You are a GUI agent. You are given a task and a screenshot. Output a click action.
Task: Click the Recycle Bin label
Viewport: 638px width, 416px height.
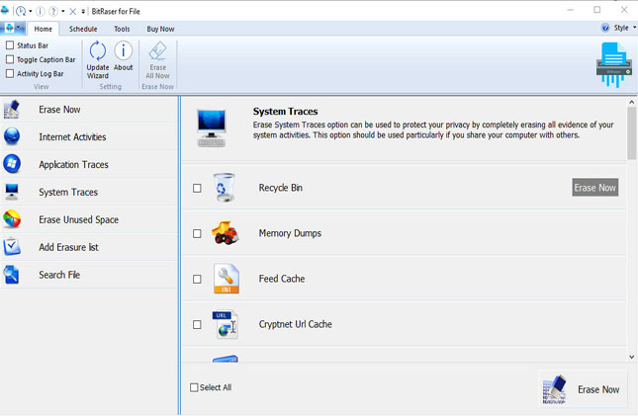[x=280, y=188]
